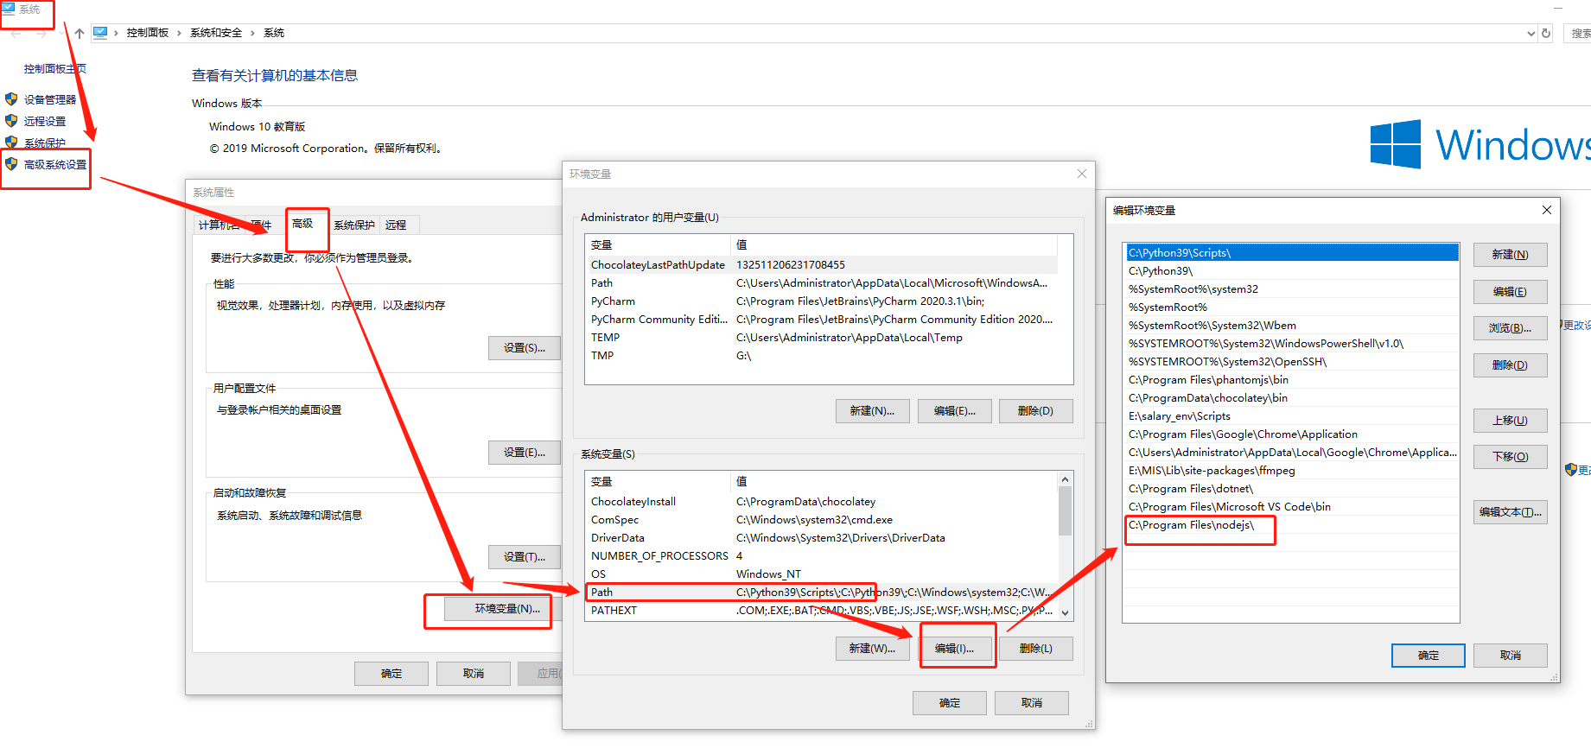This screenshot has height=748, width=1591.
Task: Open the 设备管理器 link
Action: point(50,100)
